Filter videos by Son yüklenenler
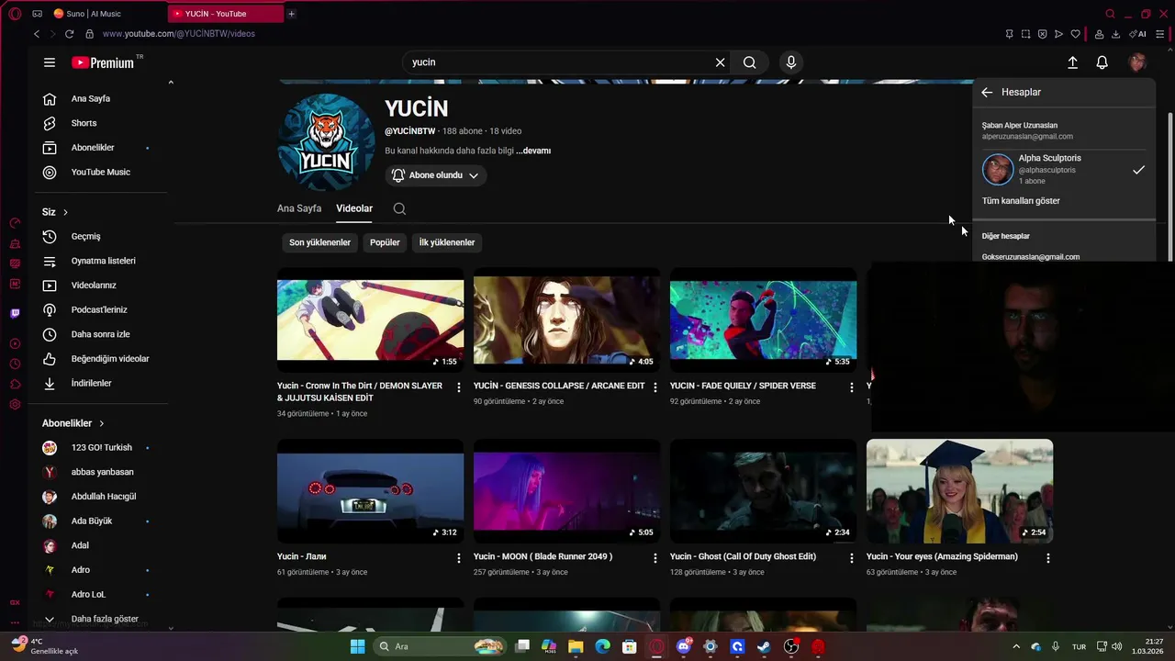The height and width of the screenshot is (661, 1175). coord(320,242)
